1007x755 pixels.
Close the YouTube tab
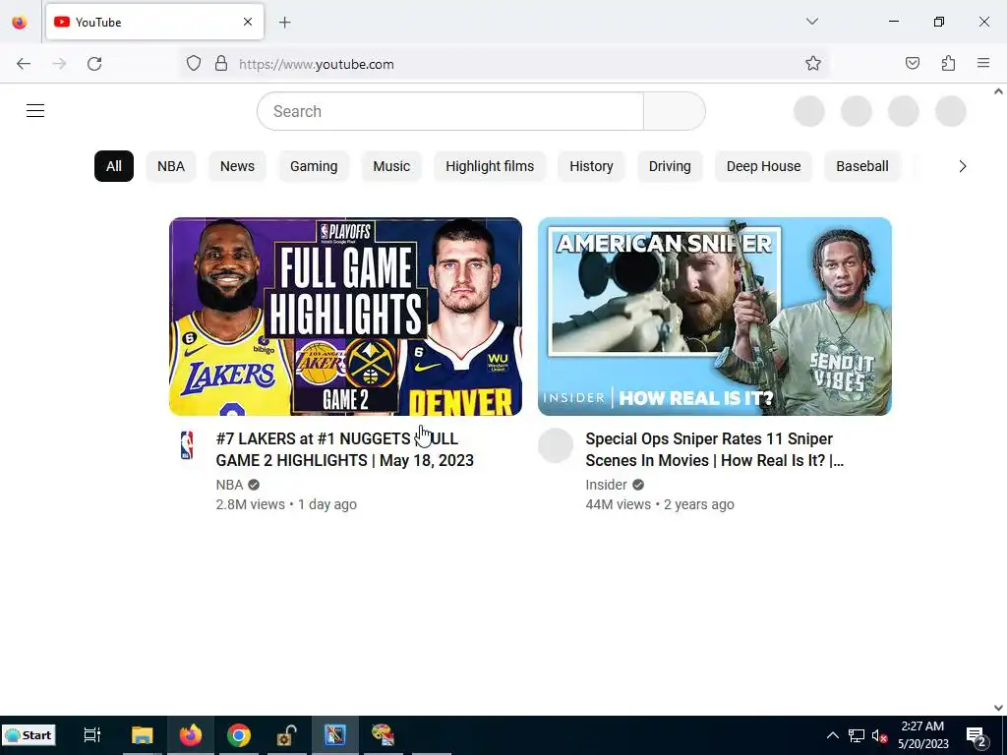[248, 22]
